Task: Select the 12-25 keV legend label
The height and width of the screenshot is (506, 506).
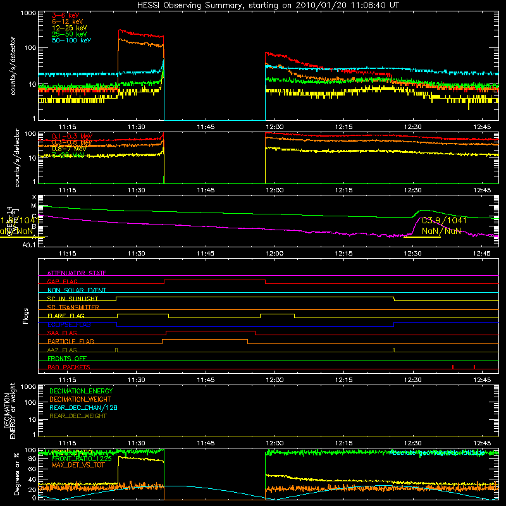Action: (x=70, y=28)
